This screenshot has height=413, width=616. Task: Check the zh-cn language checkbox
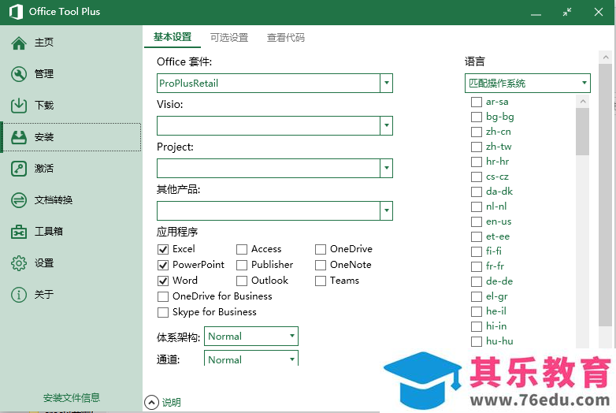click(x=476, y=132)
